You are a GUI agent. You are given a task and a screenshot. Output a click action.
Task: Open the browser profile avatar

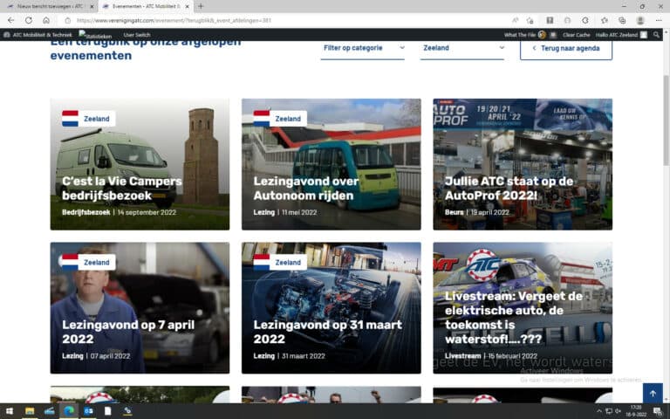click(640, 20)
